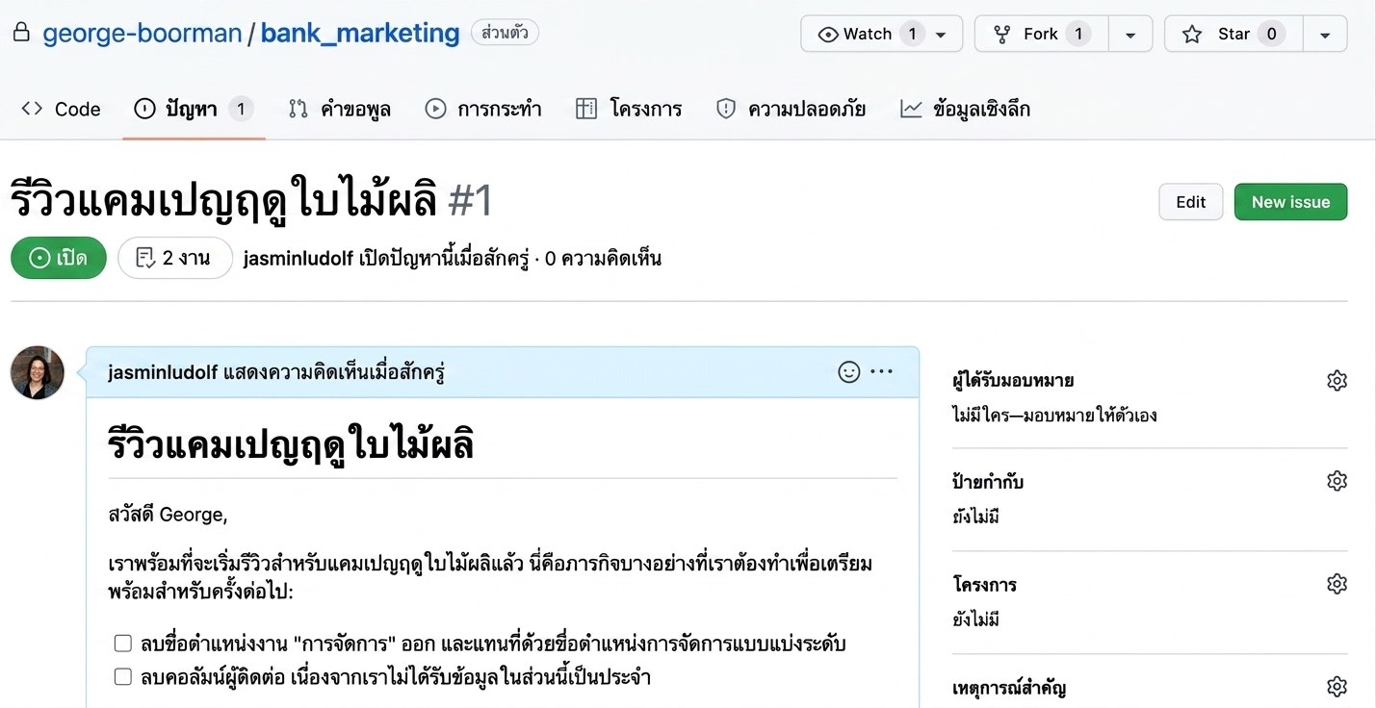The height and width of the screenshot is (708, 1376).
Task: Open the george-boorman owner link
Action: coord(143,33)
